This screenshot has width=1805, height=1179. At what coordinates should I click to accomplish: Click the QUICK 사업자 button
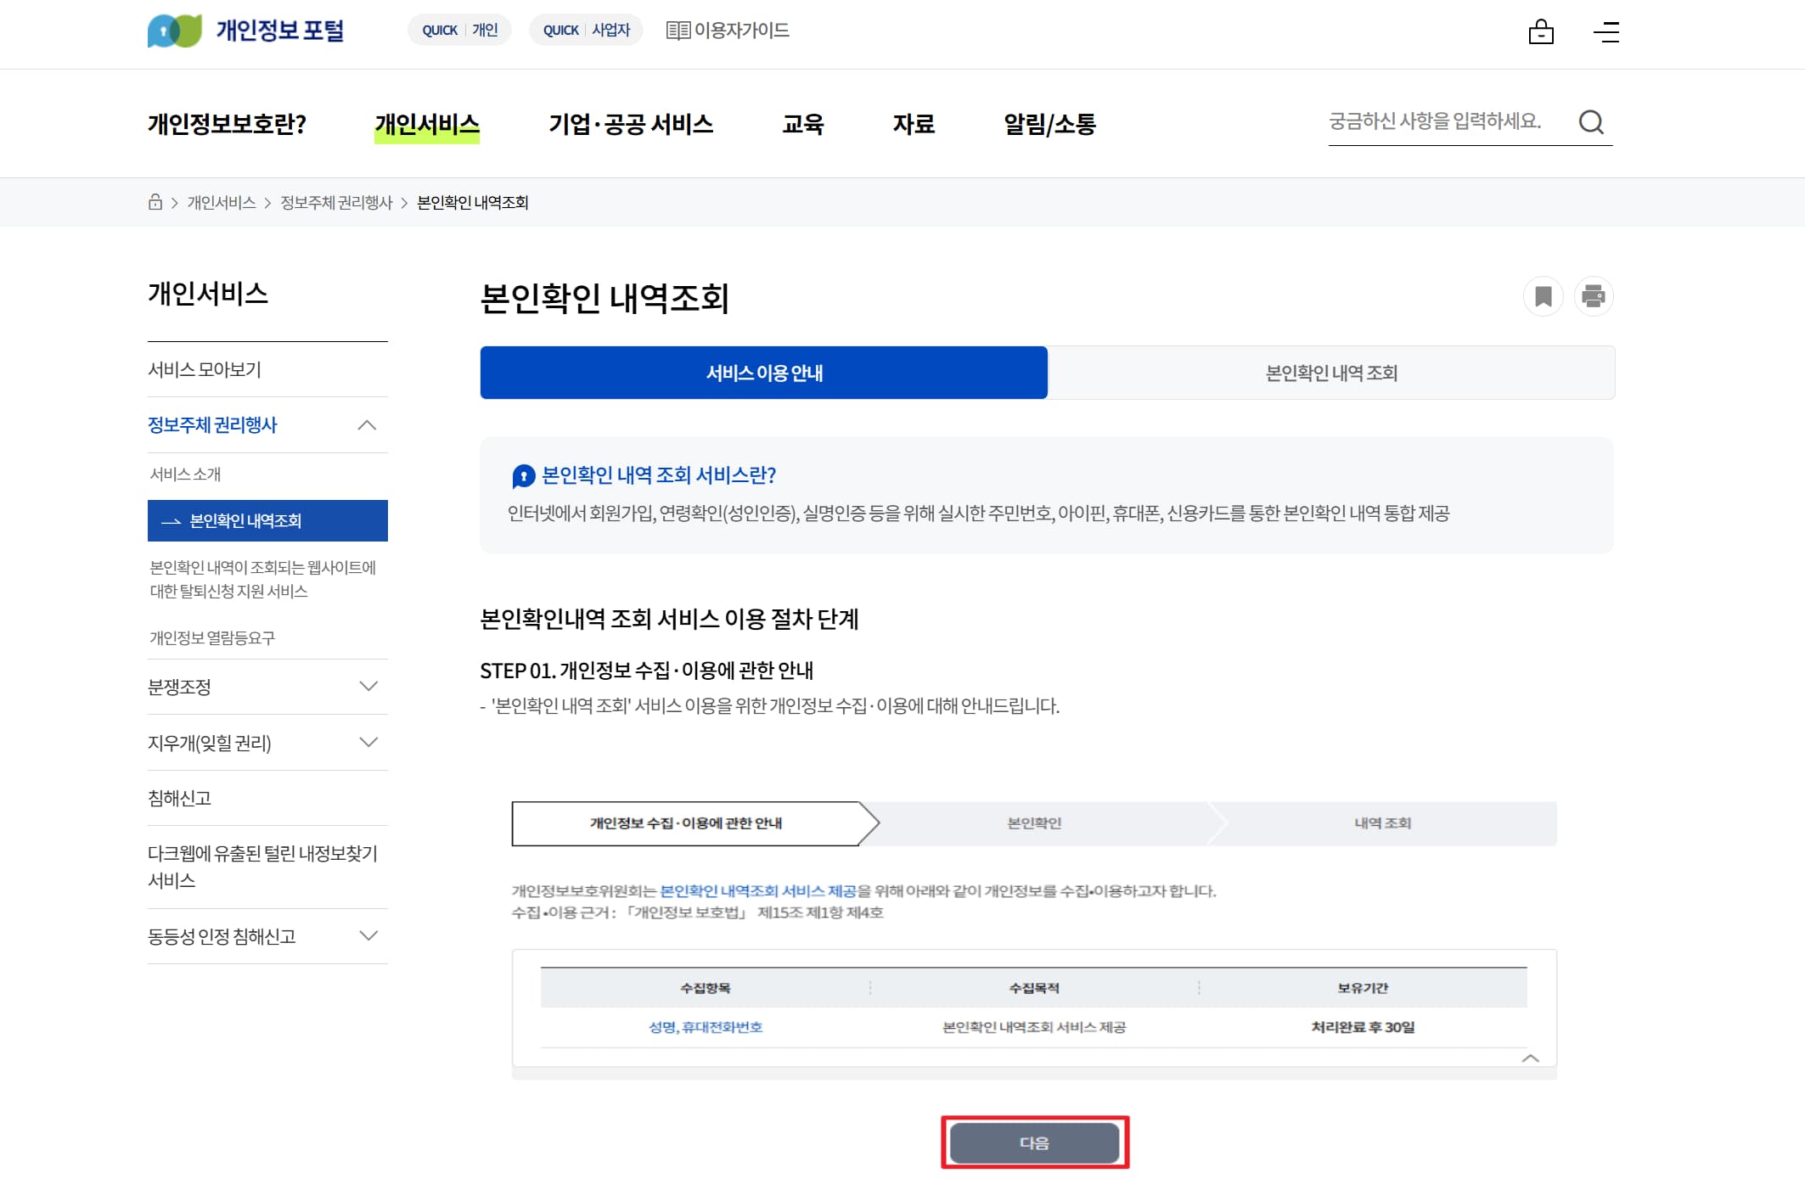tap(586, 29)
